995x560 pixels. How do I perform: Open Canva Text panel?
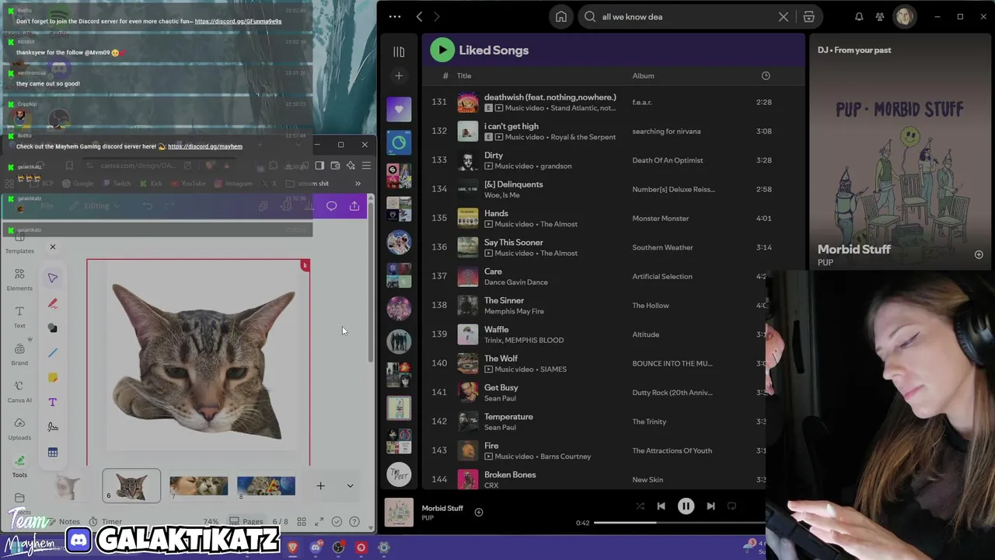click(19, 317)
